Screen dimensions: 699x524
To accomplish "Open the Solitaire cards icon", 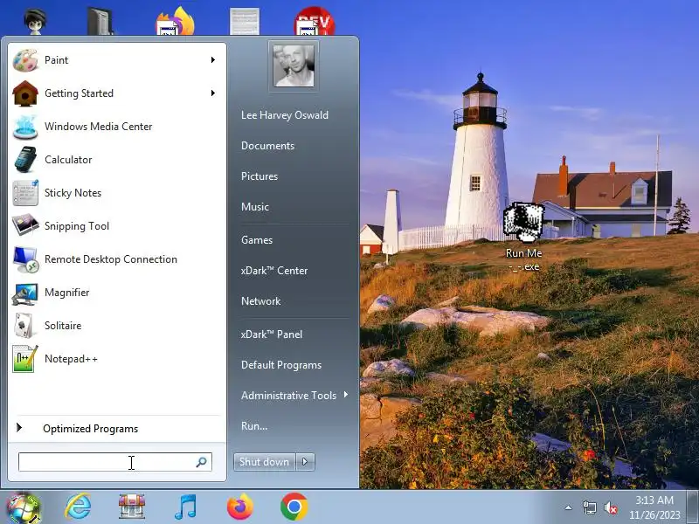I will coord(25,326).
